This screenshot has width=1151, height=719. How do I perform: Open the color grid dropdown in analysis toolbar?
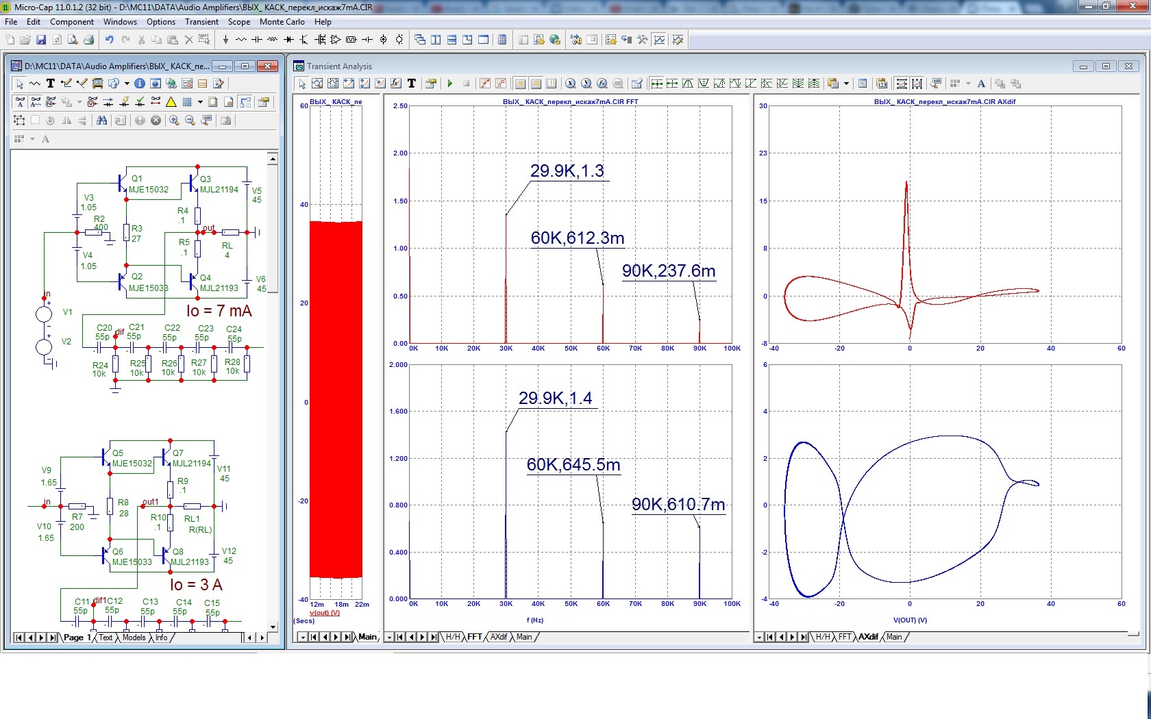[x=968, y=84]
